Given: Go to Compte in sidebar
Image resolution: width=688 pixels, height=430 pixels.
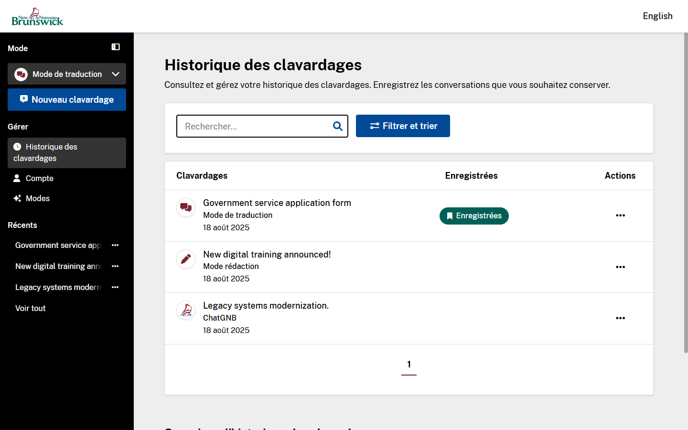Looking at the screenshot, I should click(39, 178).
